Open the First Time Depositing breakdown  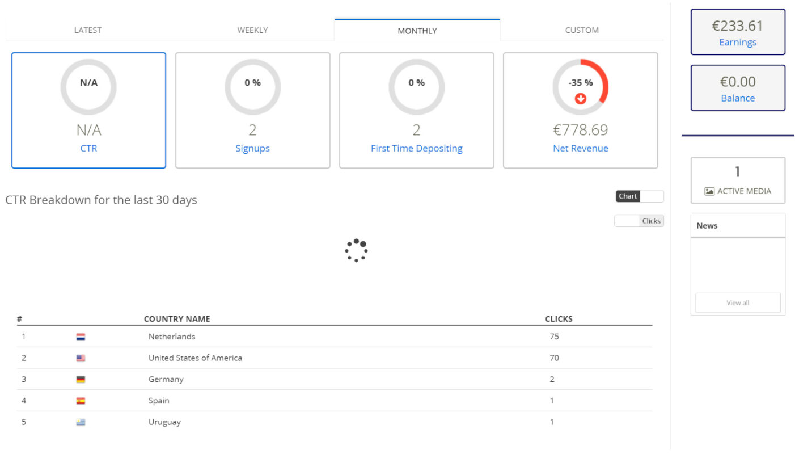[416, 148]
